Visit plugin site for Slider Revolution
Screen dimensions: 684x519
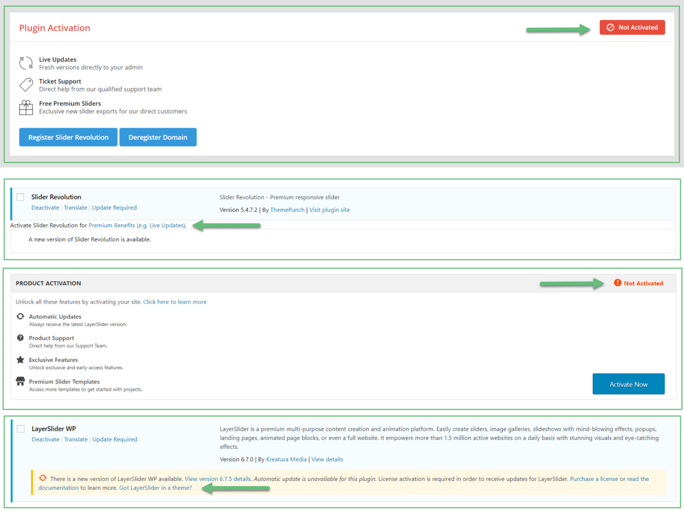coord(329,210)
